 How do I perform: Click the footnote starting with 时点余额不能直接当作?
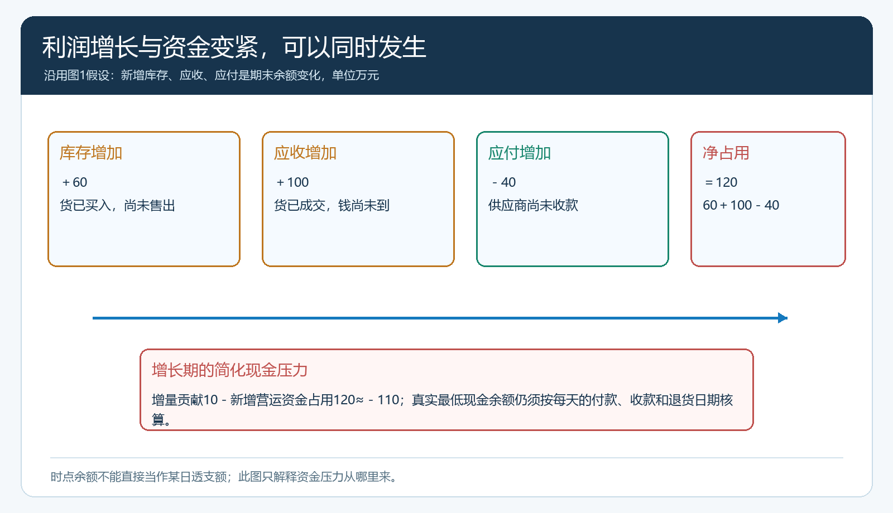click(224, 477)
